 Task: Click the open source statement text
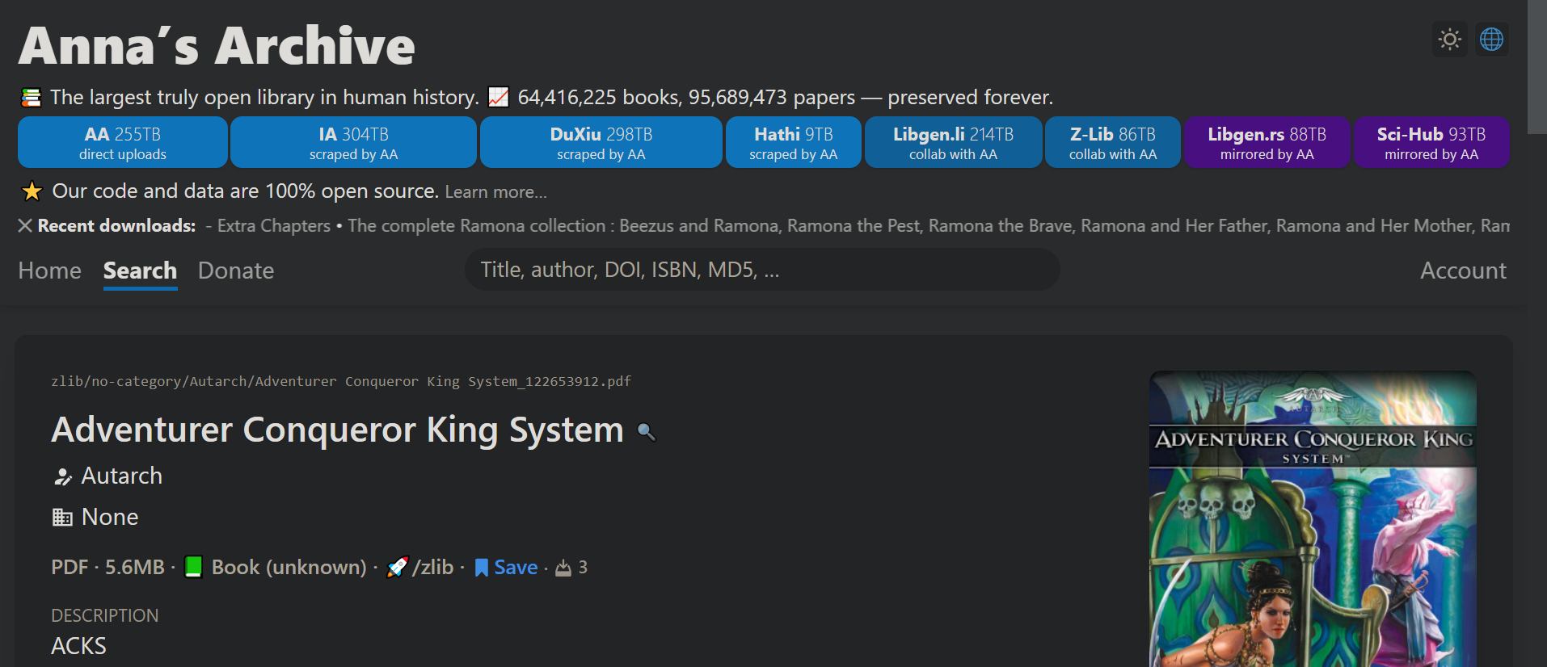tap(246, 191)
